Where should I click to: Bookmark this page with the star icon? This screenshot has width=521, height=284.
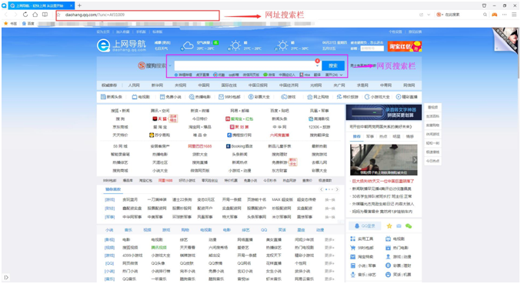pos(59,15)
